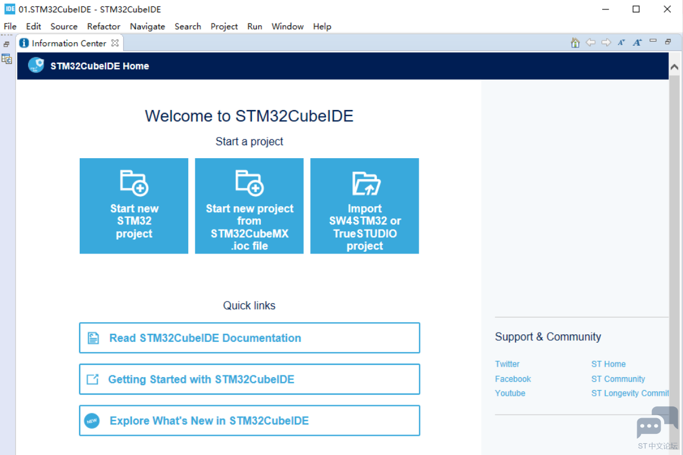Image resolution: width=683 pixels, height=455 pixels.
Task: Click the STM32CubeIDE Home logo icon
Action: [x=36, y=66]
